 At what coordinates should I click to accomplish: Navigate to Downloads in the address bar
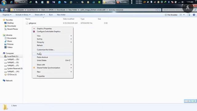[61, 10]
